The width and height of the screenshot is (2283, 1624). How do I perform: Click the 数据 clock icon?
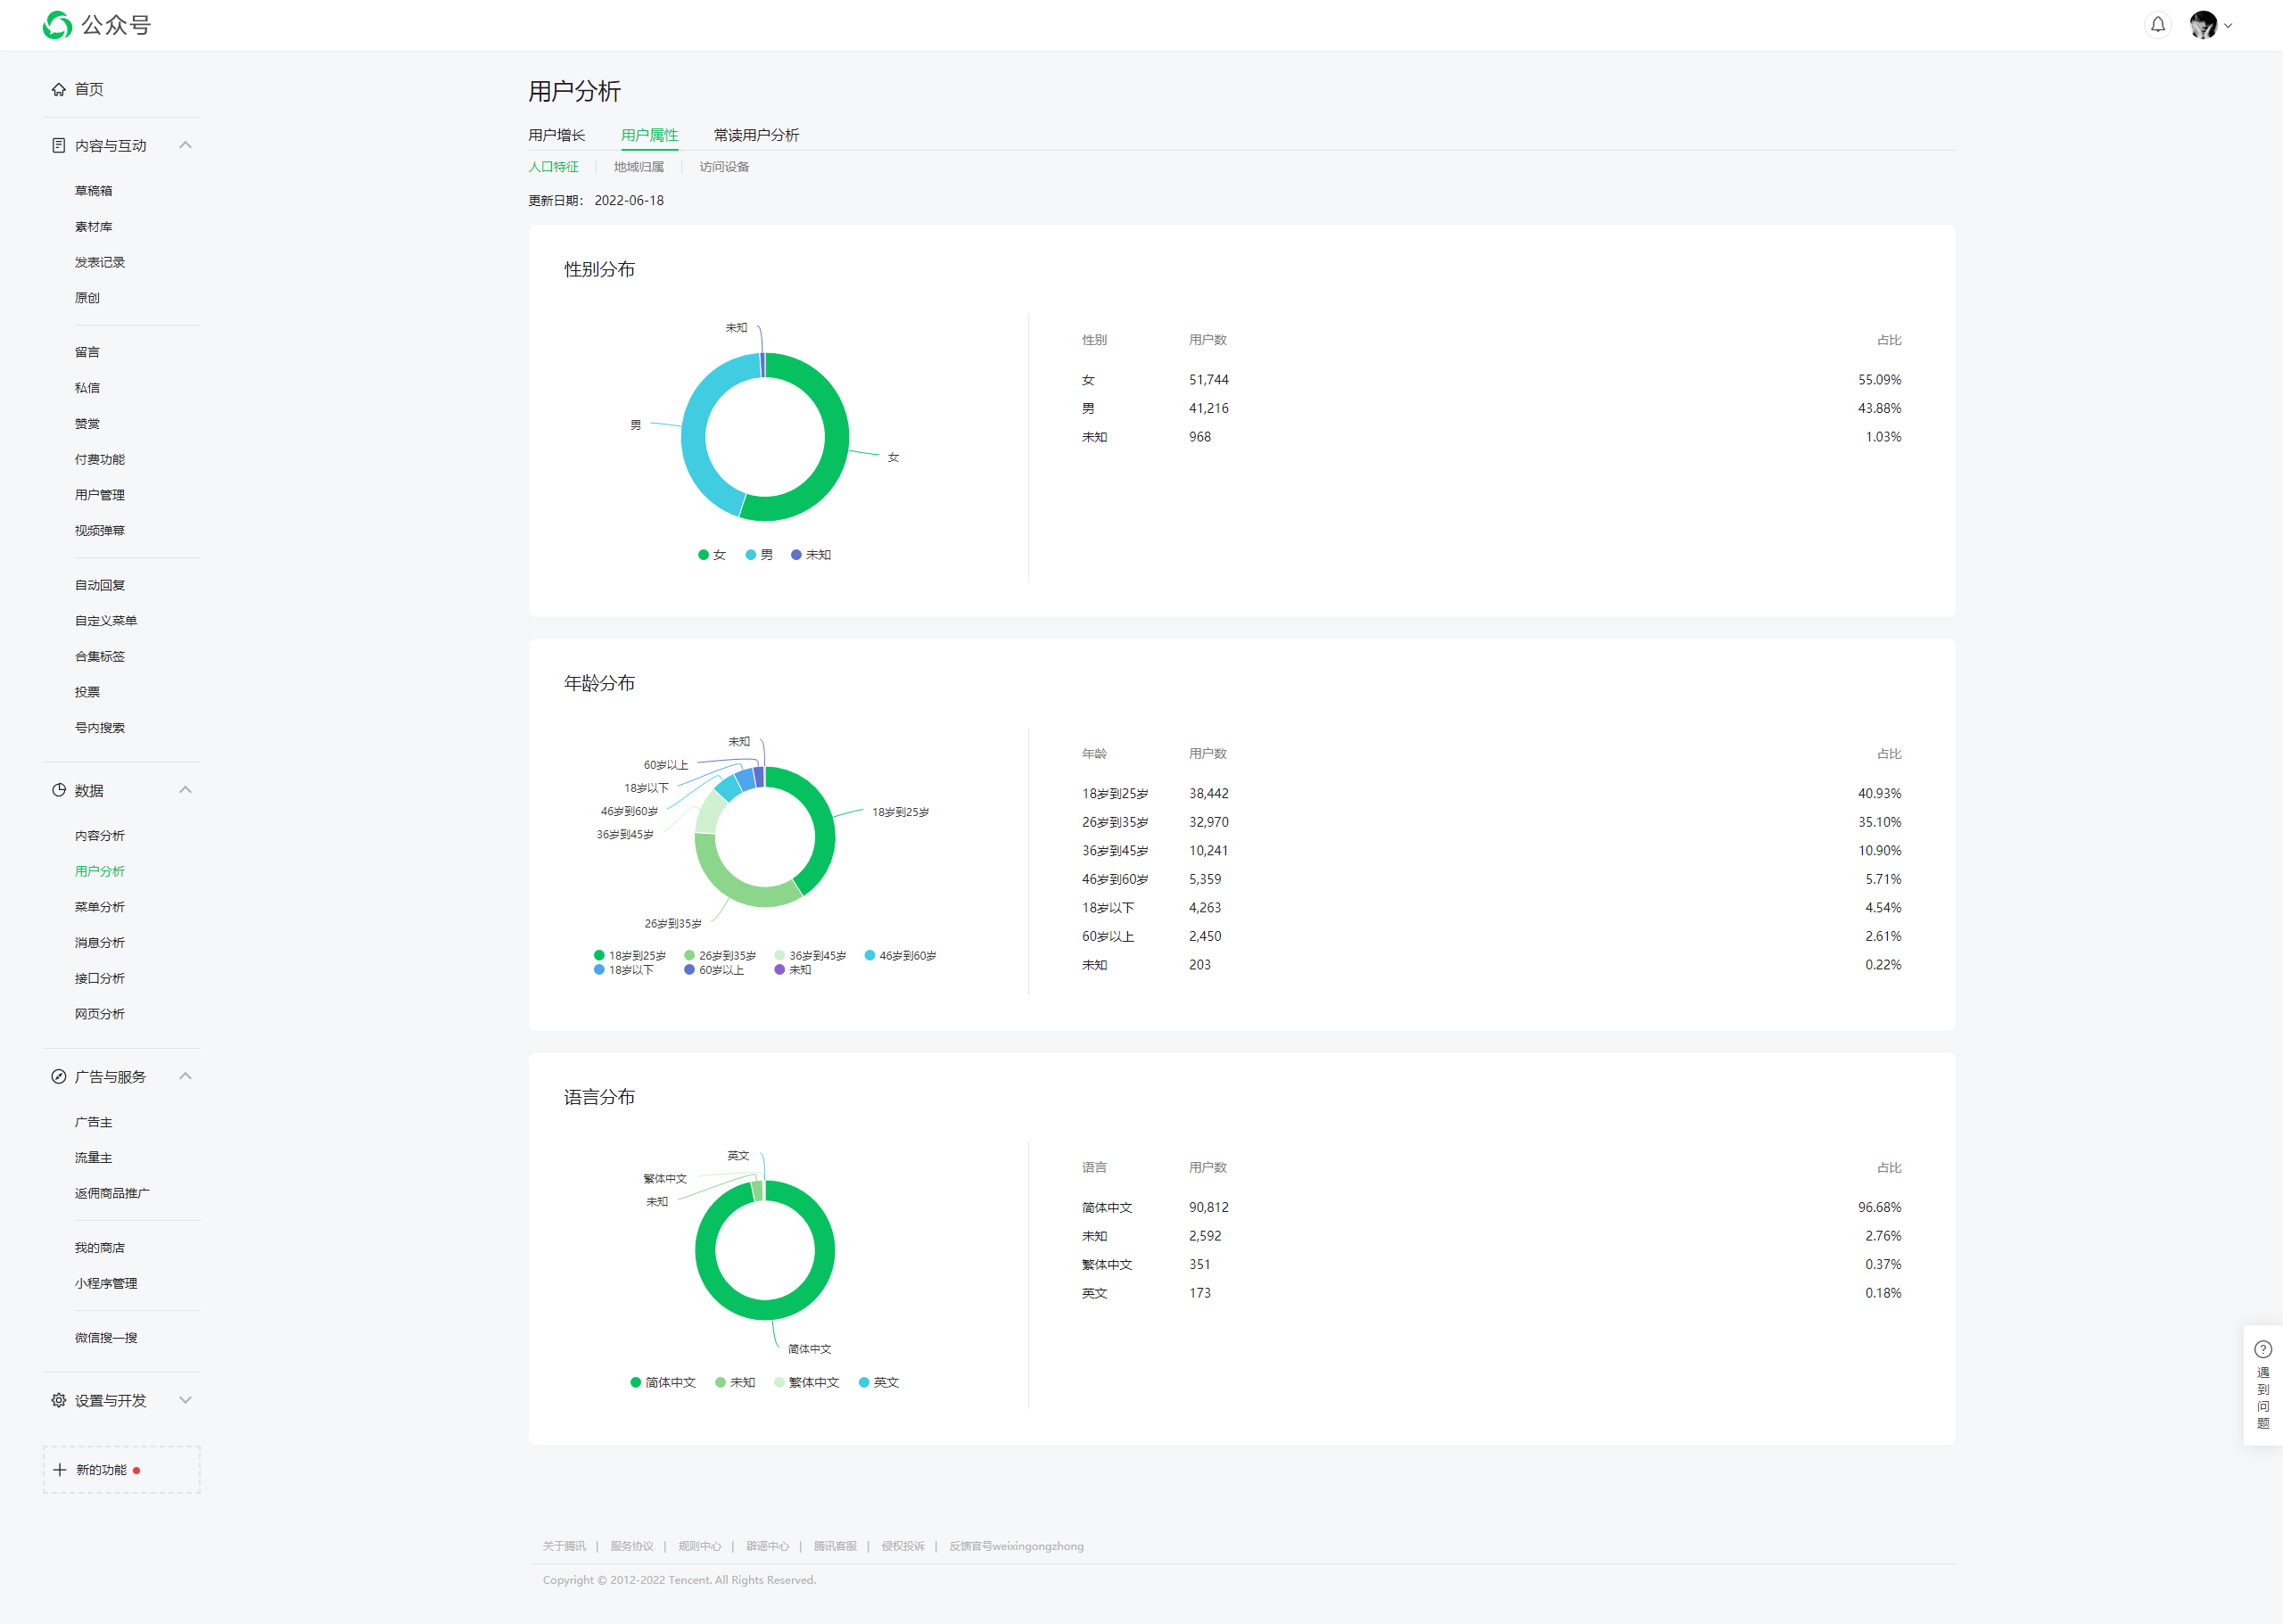(59, 790)
